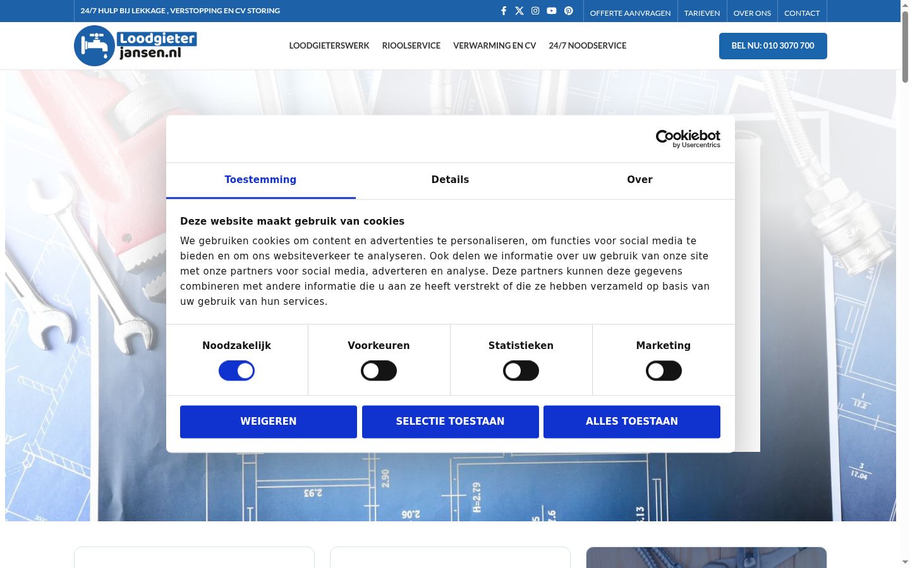Click the Alles Toestaan button
Image resolution: width=910 pixels, height=568 pixels.
(632, 422)
